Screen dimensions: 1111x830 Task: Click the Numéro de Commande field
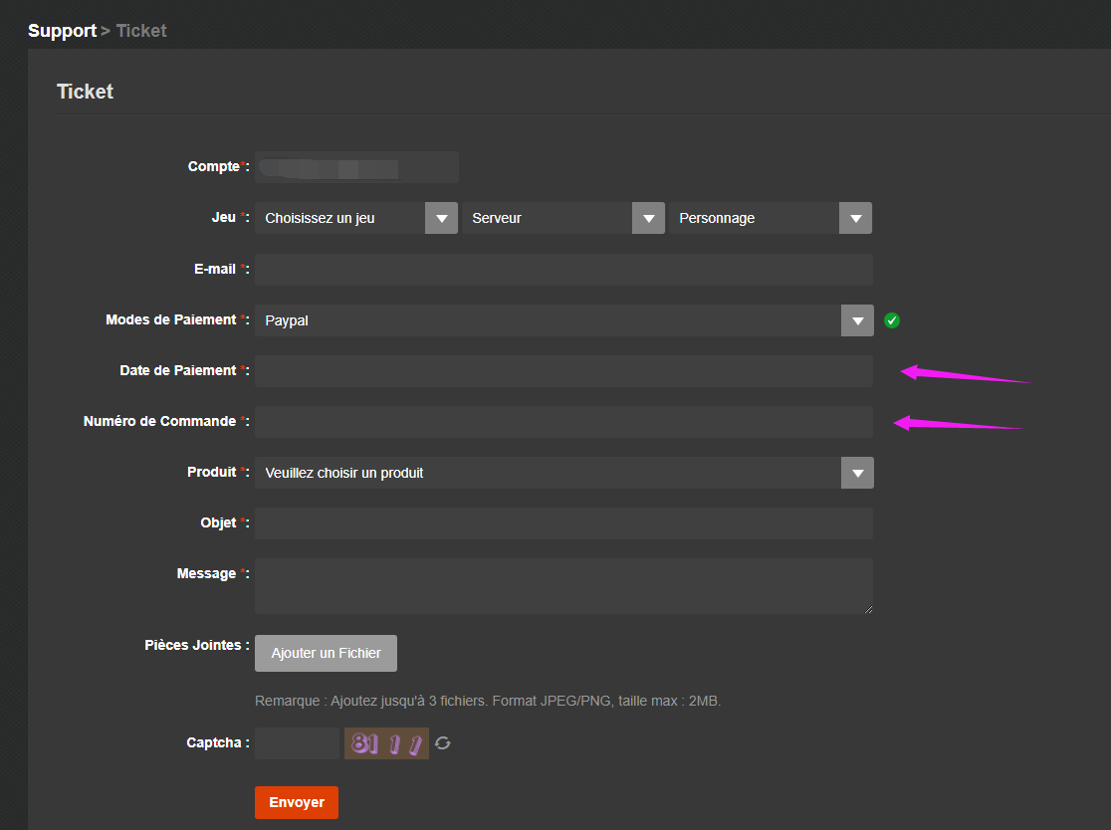(x=563, y=422)
